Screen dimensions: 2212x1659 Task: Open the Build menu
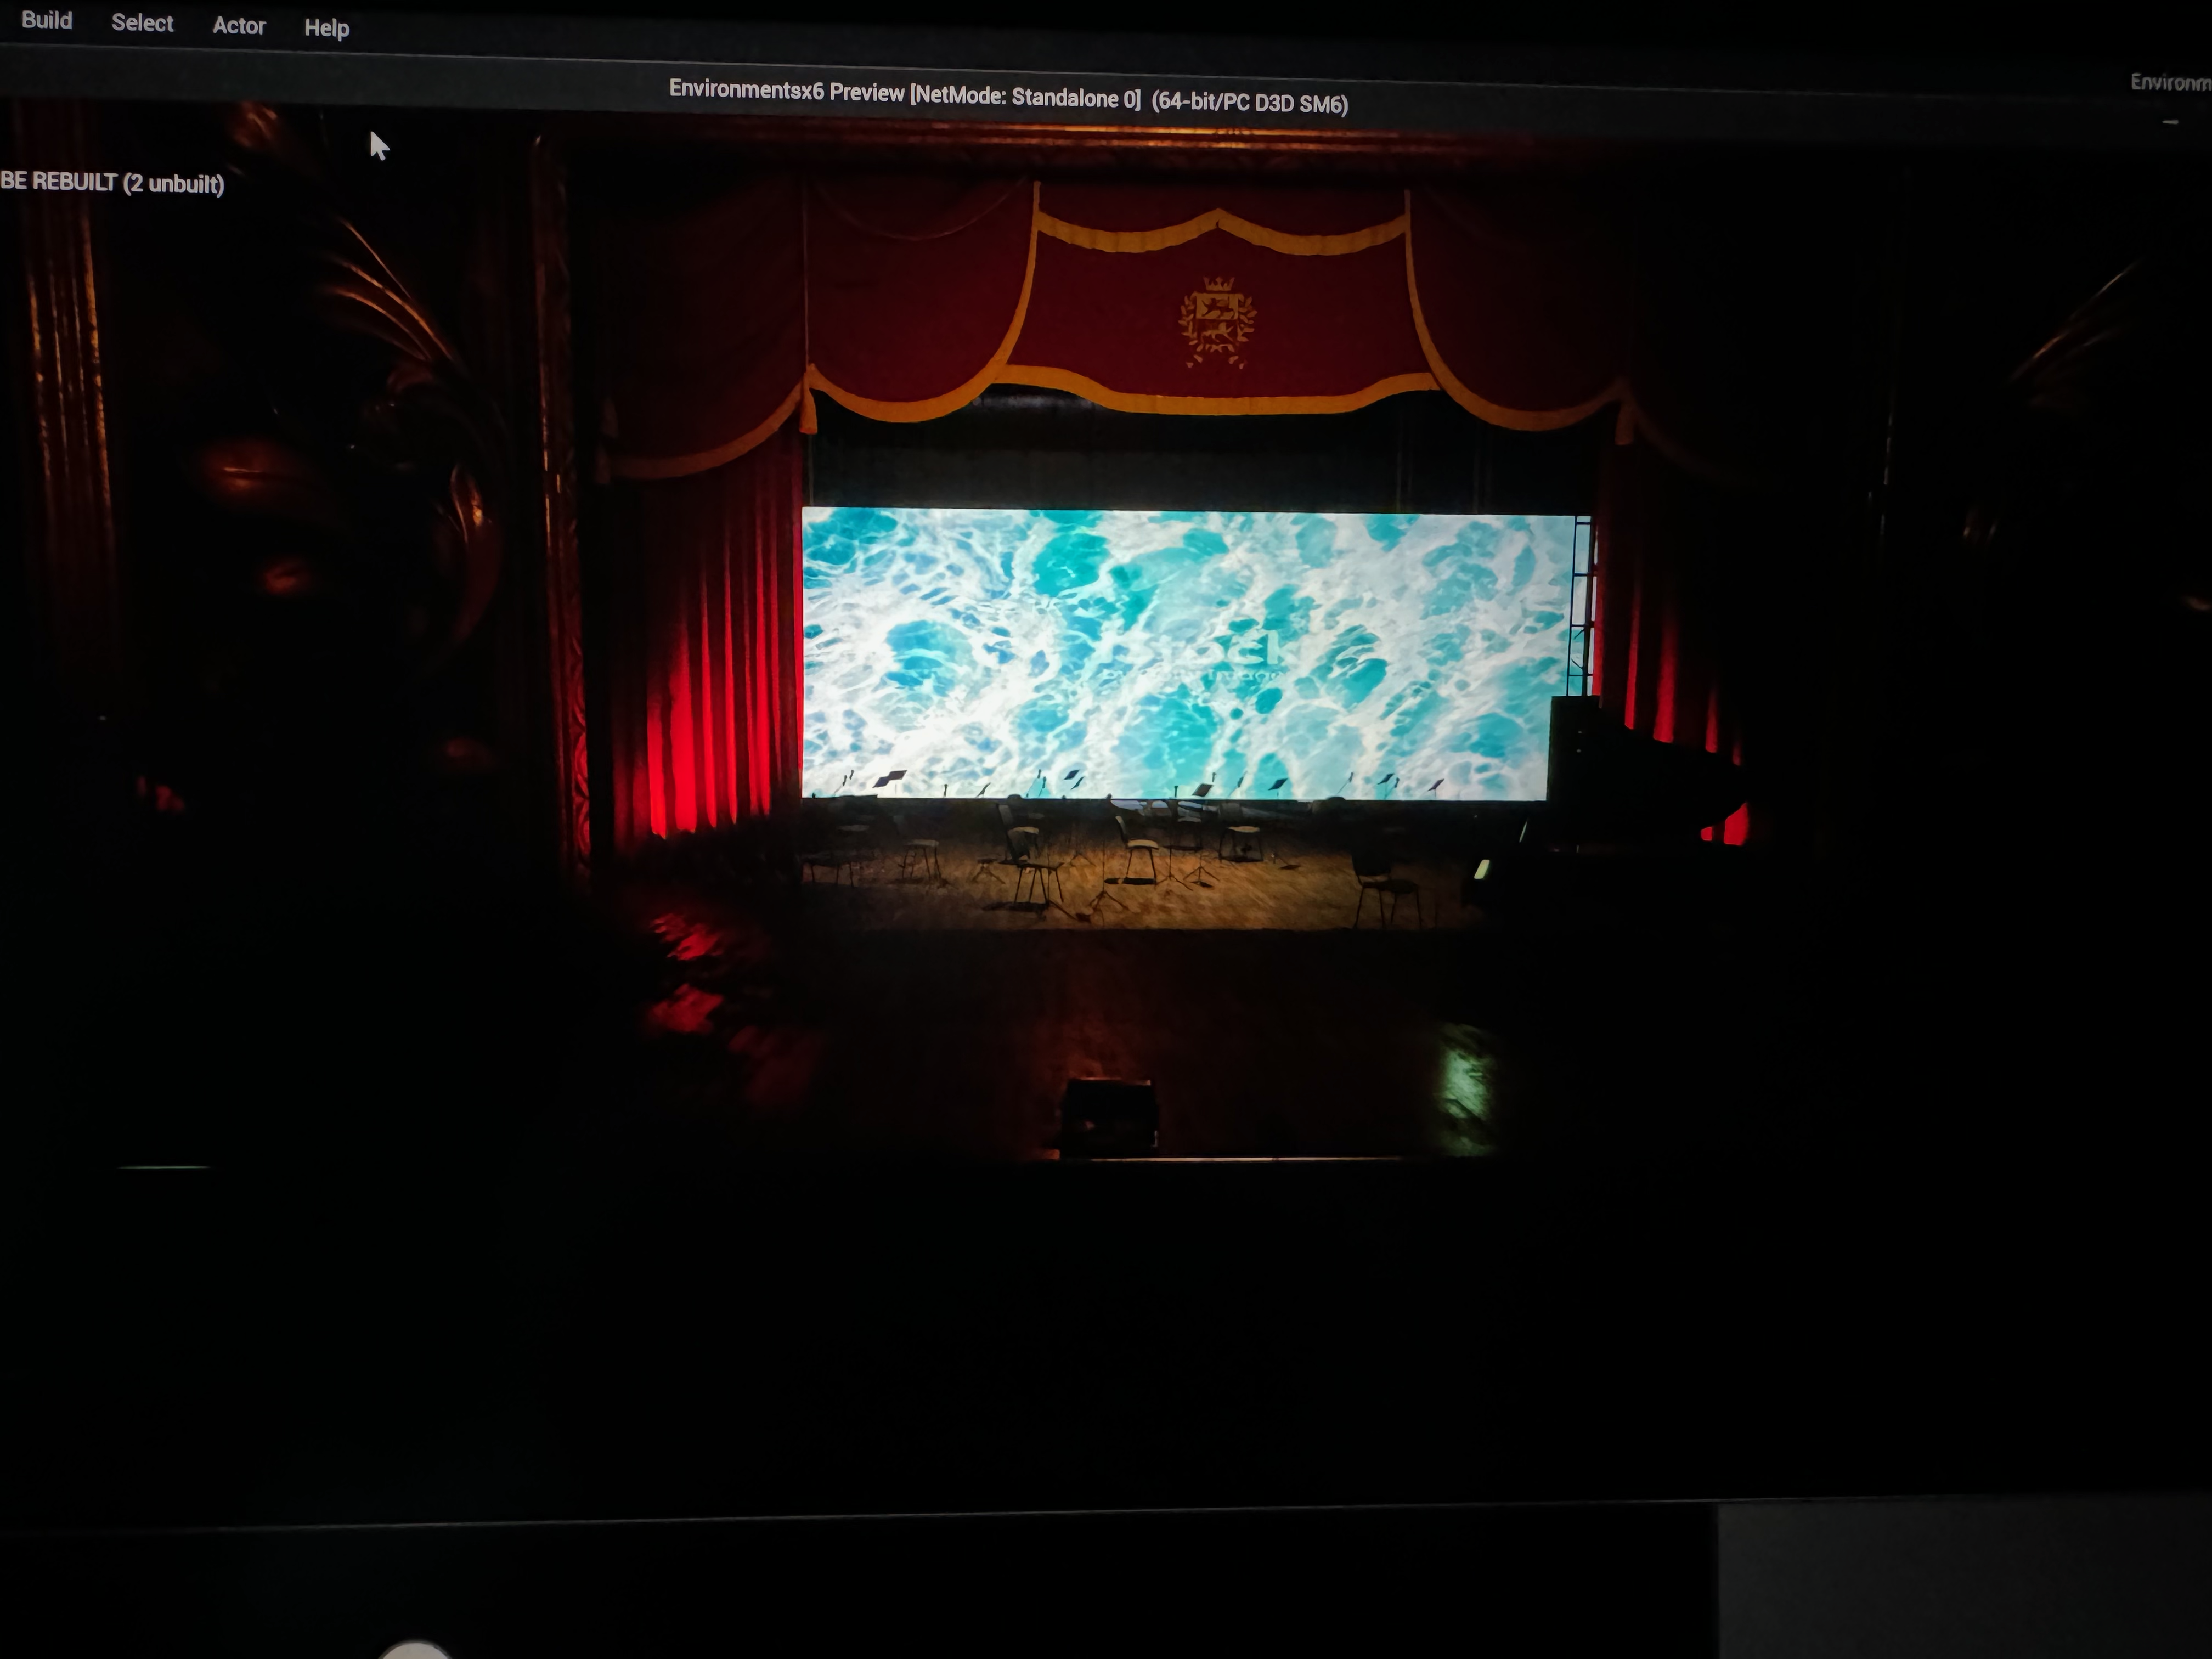[x=46, y=20]
